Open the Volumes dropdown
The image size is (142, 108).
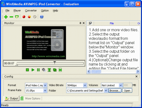pyautogui.click(x=121, y=85)
